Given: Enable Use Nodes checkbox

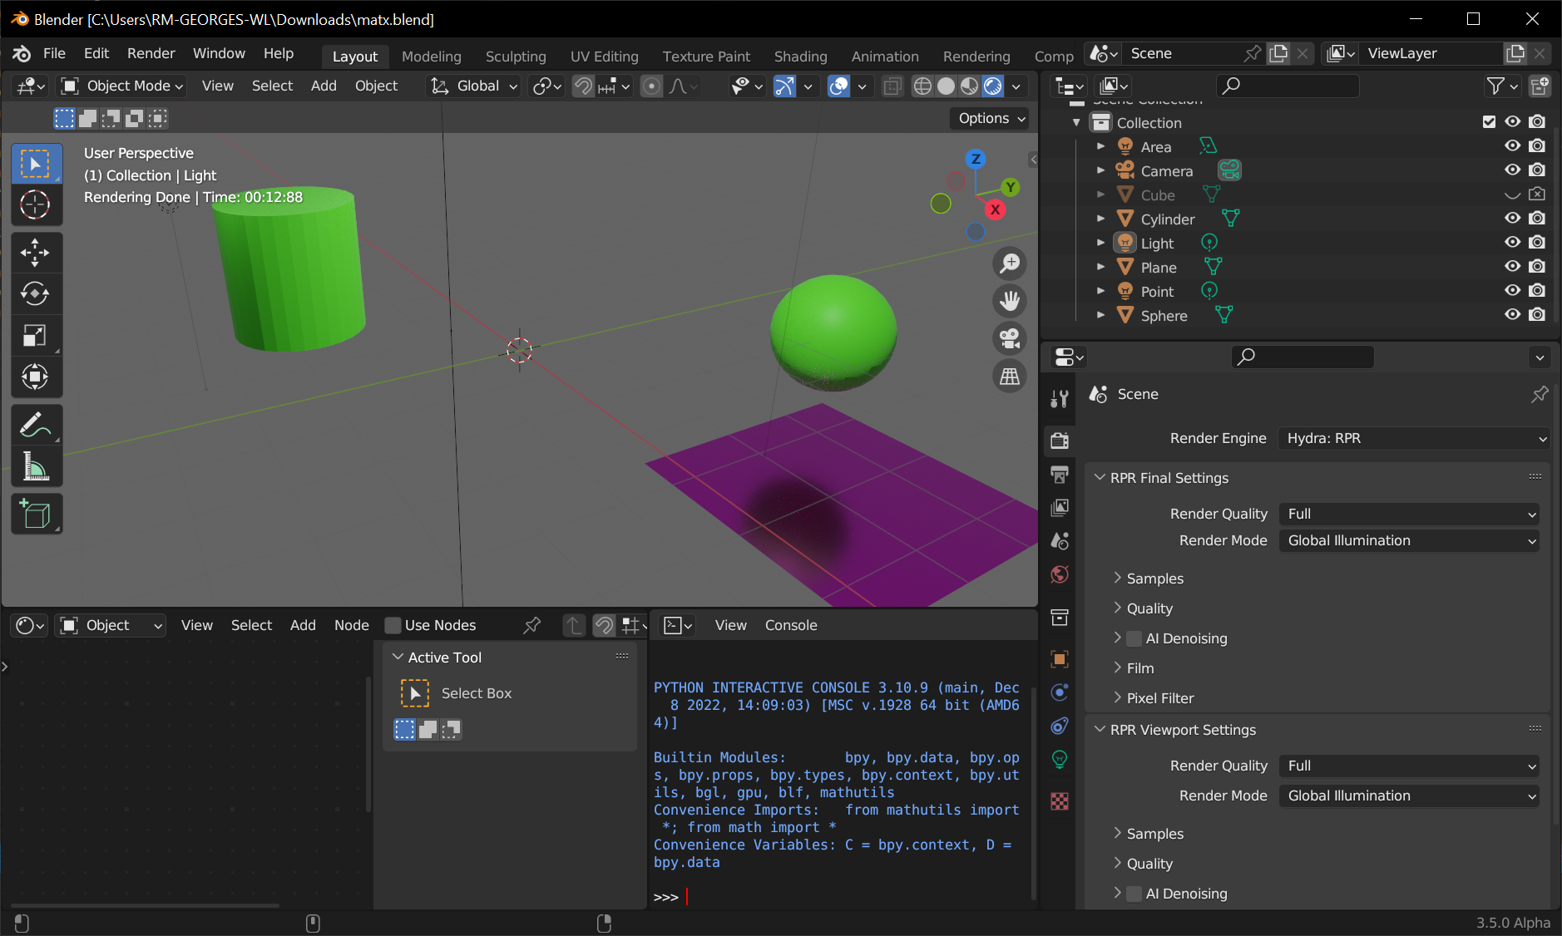Looking at the screenshot, I should [x=393, y=625].
